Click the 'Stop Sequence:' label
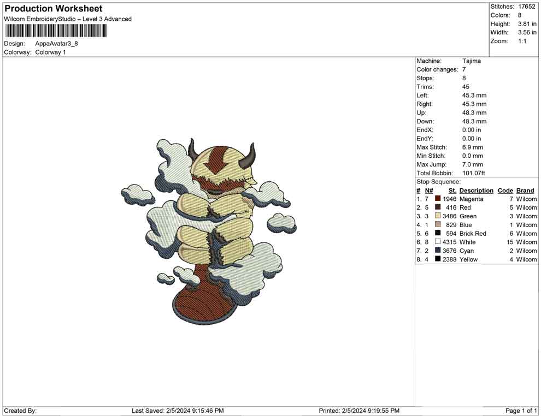The image size is (541, 416). tap(438, 182)
